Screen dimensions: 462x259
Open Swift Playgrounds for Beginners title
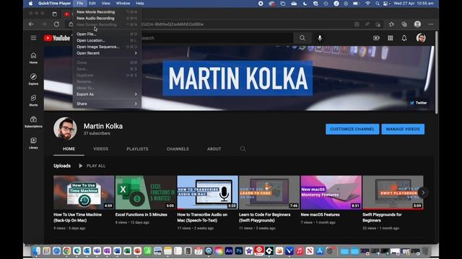pyautogui.click(x=382, y=217)
